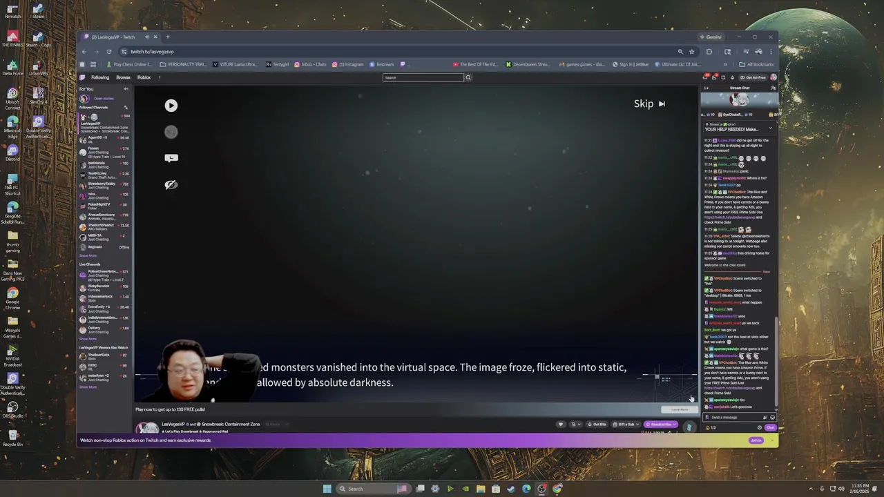Viewport: 884px width, 497px height.
Task: Click the heart follow icon under stream
Action: click(561, 425)
